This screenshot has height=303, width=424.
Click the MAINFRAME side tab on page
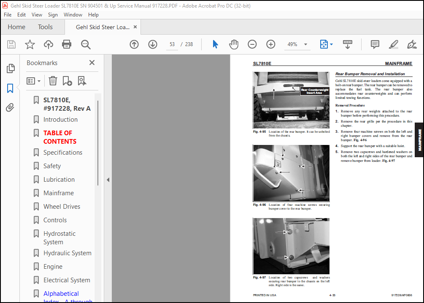tap(419, 140)
